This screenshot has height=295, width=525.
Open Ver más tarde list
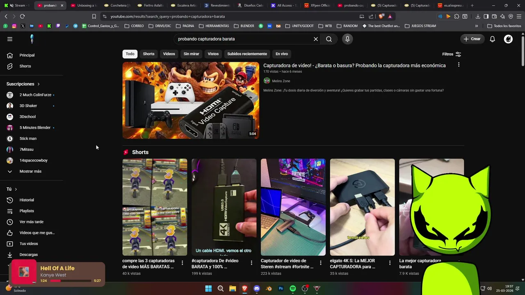click(x=31, y=222)
